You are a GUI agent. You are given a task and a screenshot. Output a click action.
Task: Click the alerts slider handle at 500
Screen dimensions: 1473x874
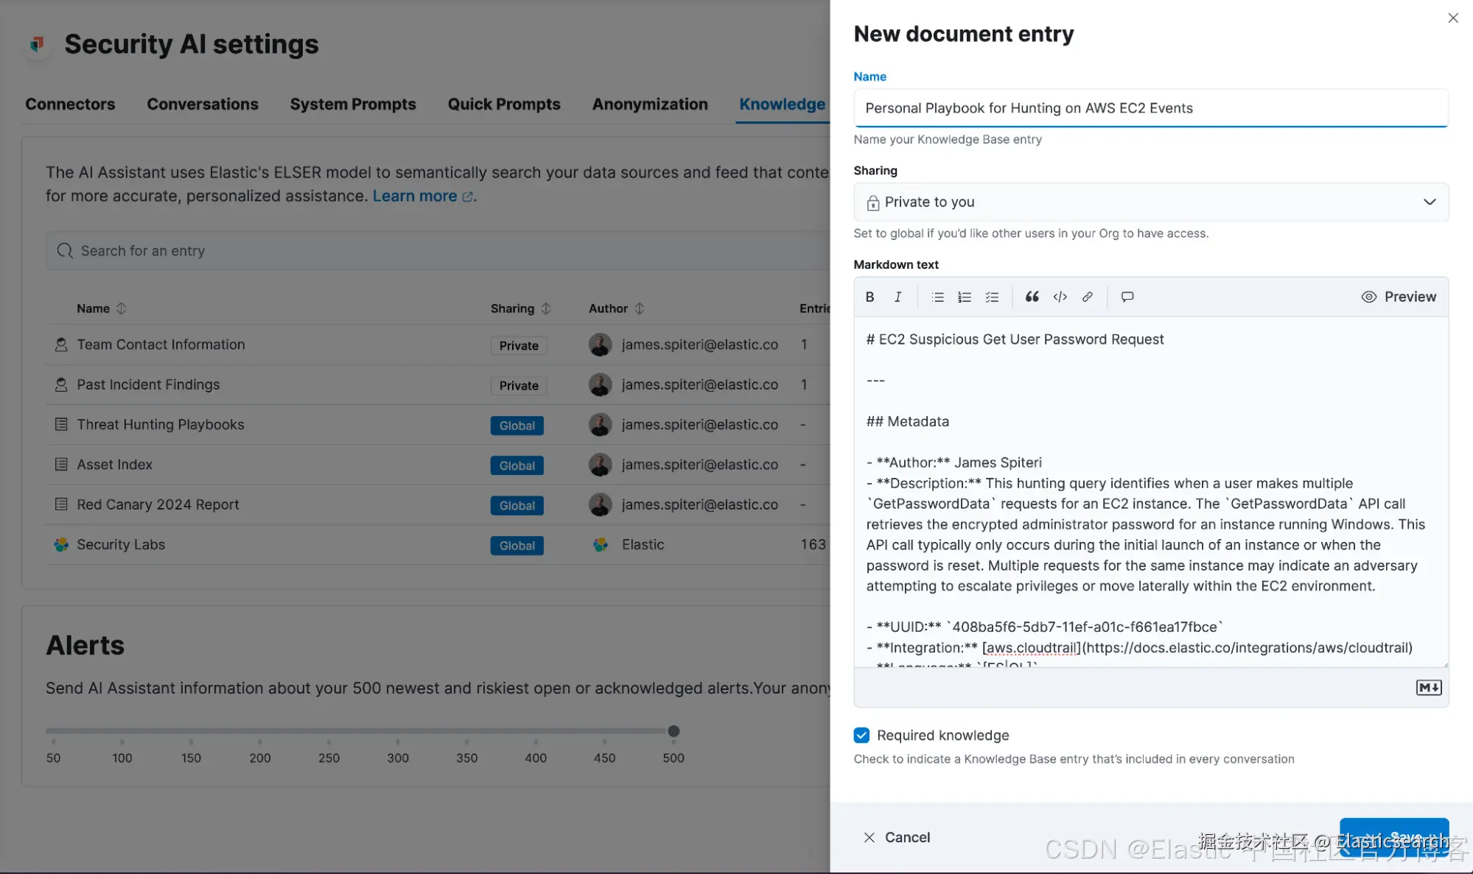673,731
